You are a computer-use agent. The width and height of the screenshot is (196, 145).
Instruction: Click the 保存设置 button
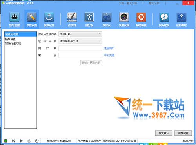coord(183,133)
